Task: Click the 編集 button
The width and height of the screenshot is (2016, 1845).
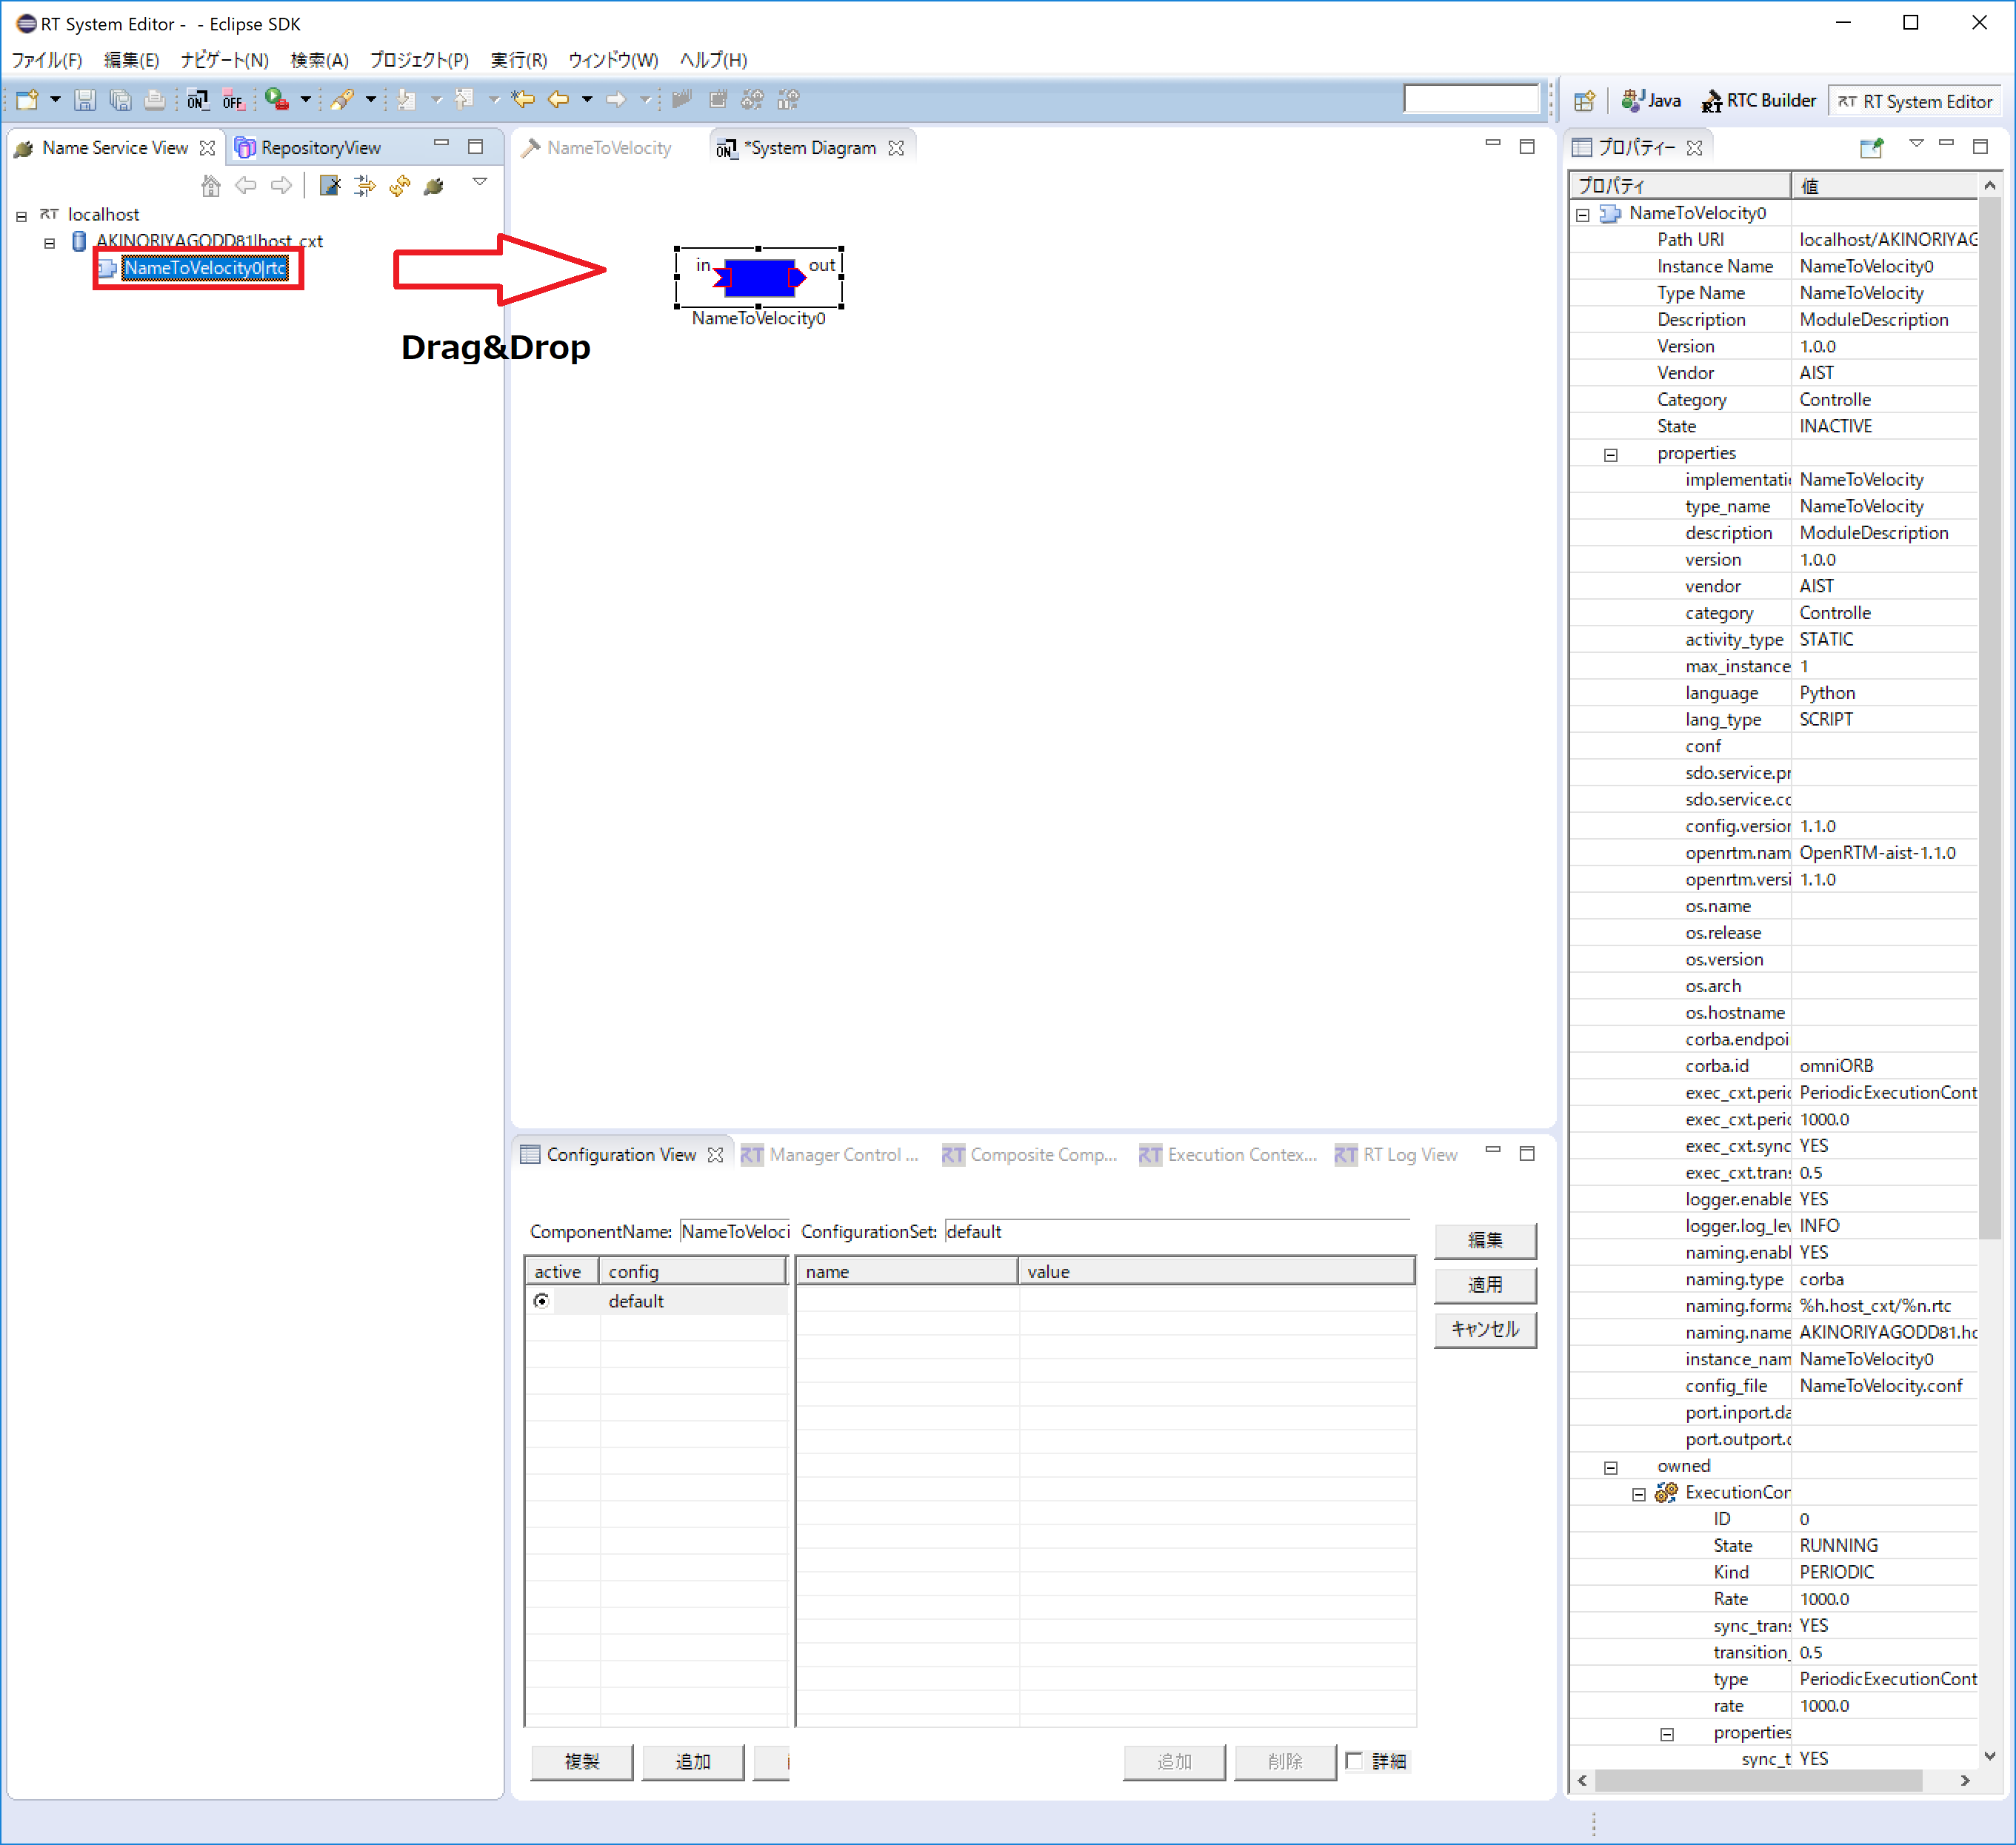Action: pyautogui.click(x=1485, y=1240)
